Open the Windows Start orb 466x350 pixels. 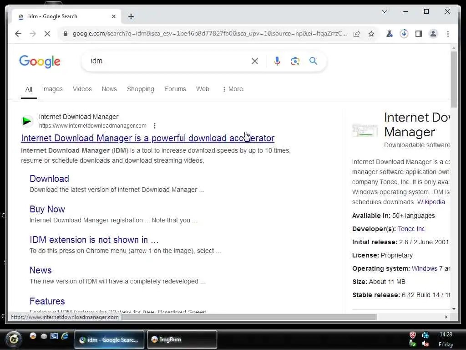coord(13,339)
